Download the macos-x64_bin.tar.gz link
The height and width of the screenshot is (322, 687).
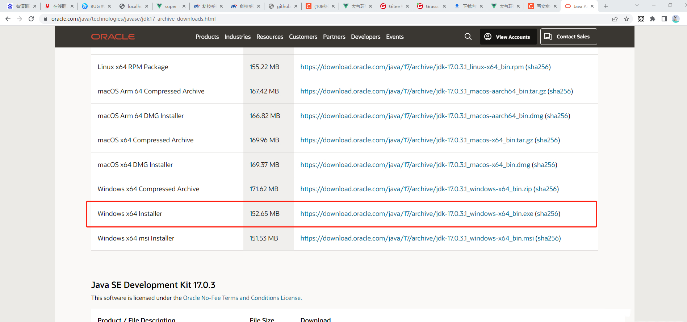tap(417, 140)
